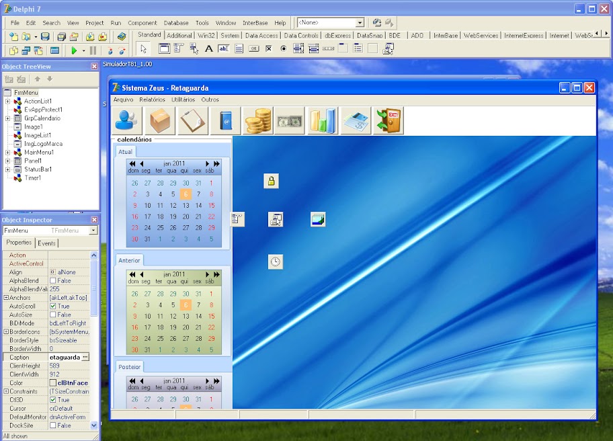Click the bar chart icon in Sistema Zeus

coord(323,120)
